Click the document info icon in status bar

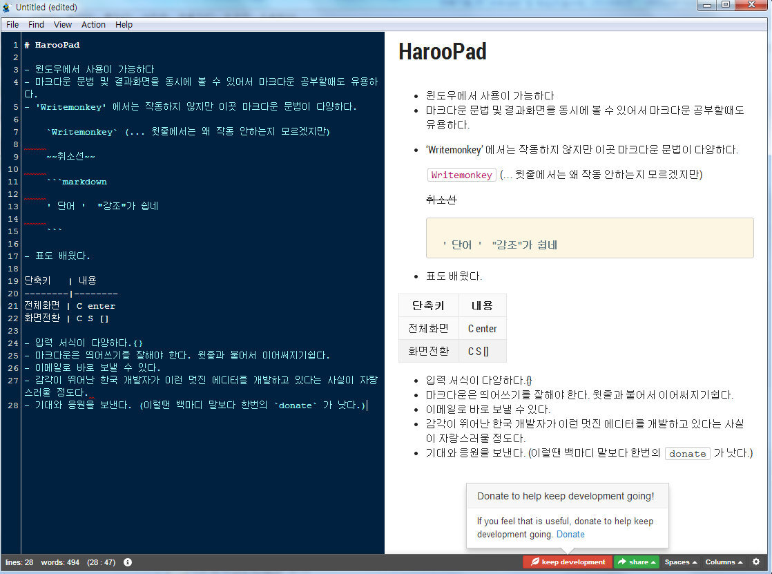click(128, 562)
